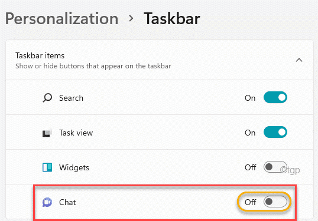Collapse Taskbar items with the chevron
The width and height of the screenshot is (318, 221).
click(x=299, y=60)
